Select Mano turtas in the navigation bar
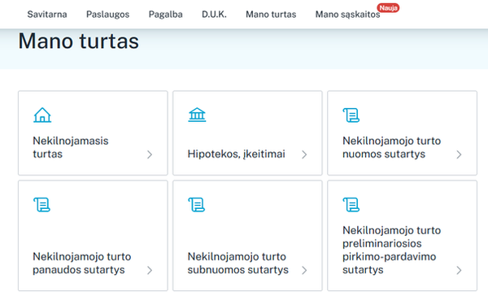The width and height of the screenshot is (488, 296). (271, 15)
